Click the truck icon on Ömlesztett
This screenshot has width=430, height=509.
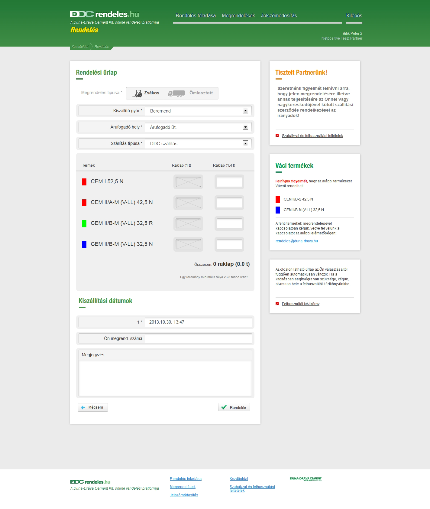(x=176, y=93)
